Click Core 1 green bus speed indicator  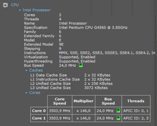tap(118, 118)
